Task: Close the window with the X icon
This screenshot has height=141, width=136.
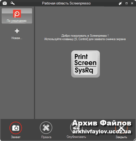Action: (x=132, y=3)
